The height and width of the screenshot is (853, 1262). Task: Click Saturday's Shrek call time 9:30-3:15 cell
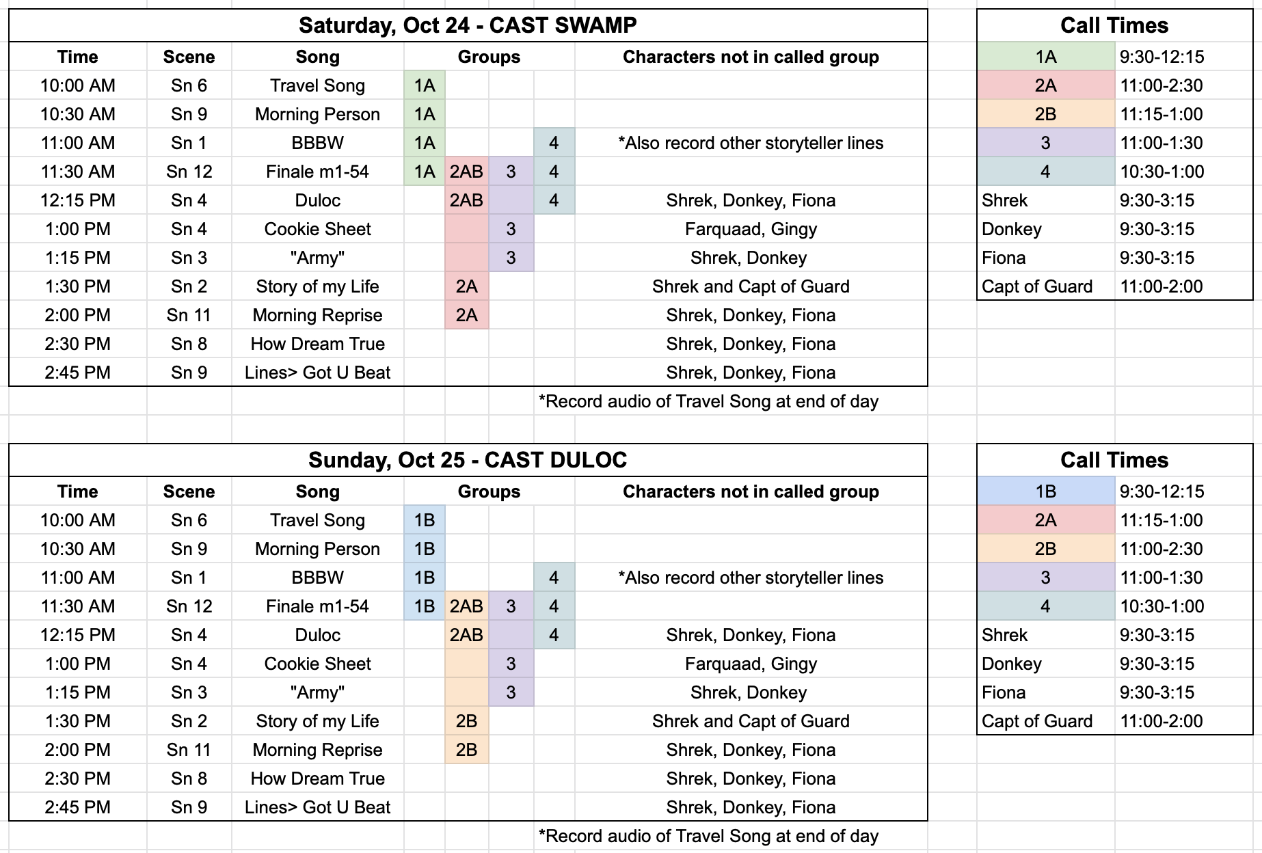[x=1184, y=200]
